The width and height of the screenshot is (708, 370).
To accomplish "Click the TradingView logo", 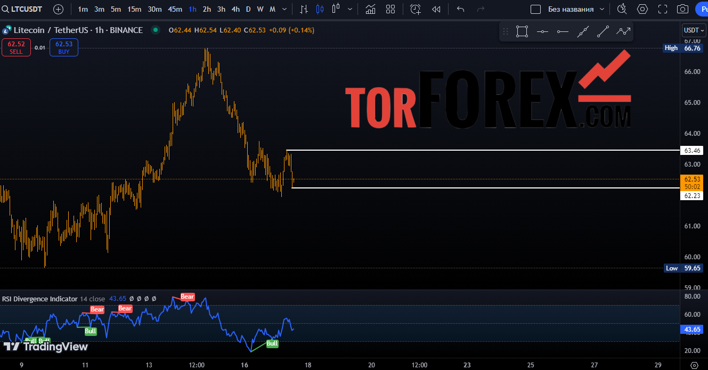I will (x=45, y=347).
